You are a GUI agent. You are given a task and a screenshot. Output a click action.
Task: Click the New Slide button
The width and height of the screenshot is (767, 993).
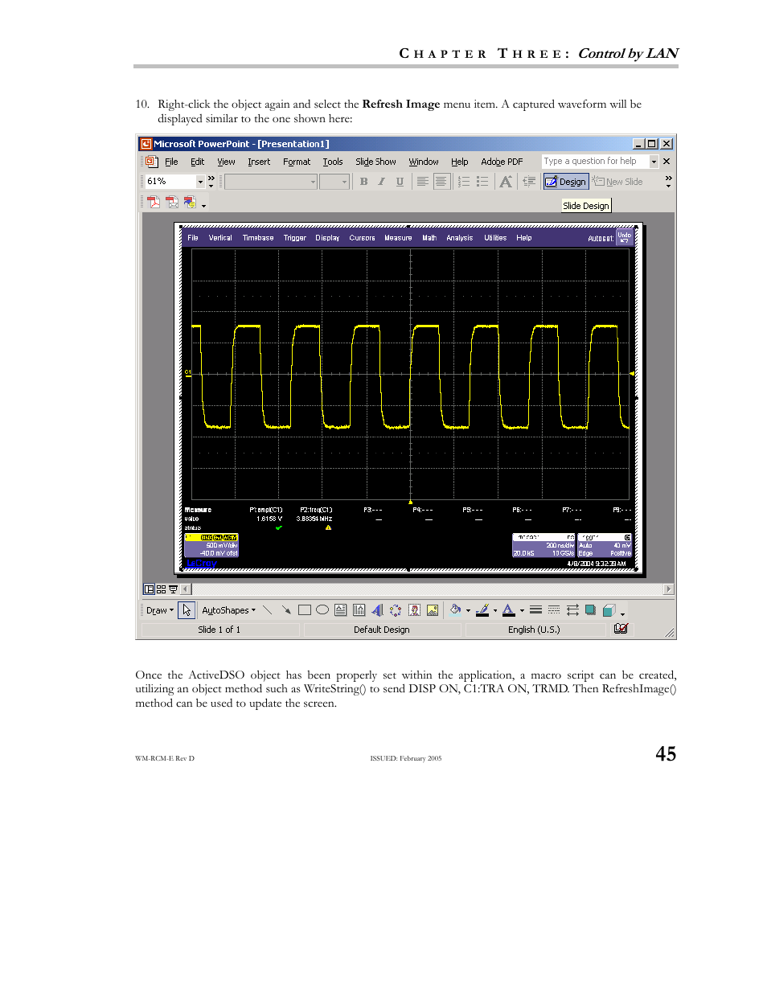pyautogui.click(x=617, y=182)
